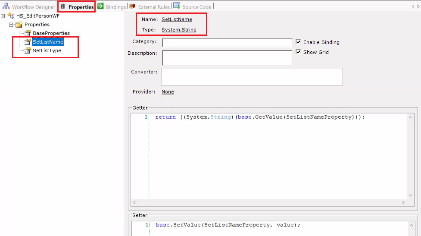421x236 pixels.
Task: Click the Setter editor scroll up arrow
Action: tap(411, 225)
